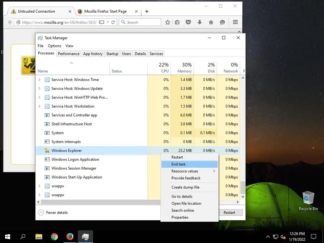The height and width of the screenshot is (243, 324).
Task: Close the Untrusted Connection tab
Action: coord(70,11)
